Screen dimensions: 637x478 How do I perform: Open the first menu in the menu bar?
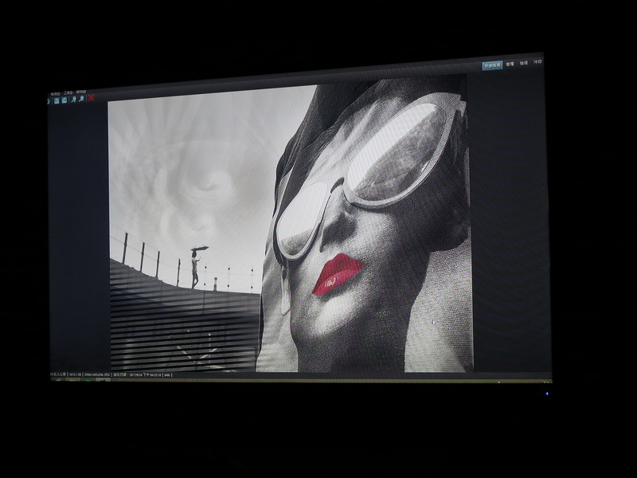[55, 94]
